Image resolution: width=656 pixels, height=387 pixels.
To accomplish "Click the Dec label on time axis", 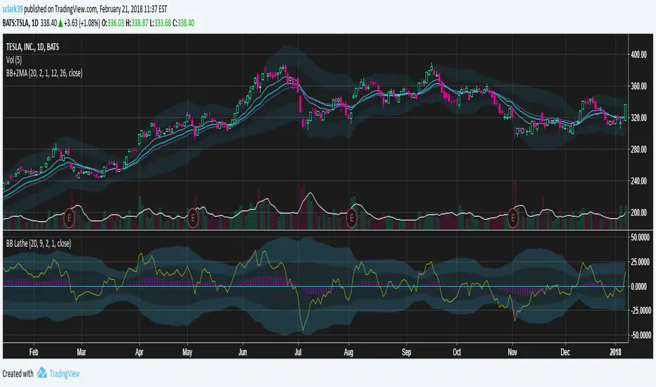I will tap(565, 353).
